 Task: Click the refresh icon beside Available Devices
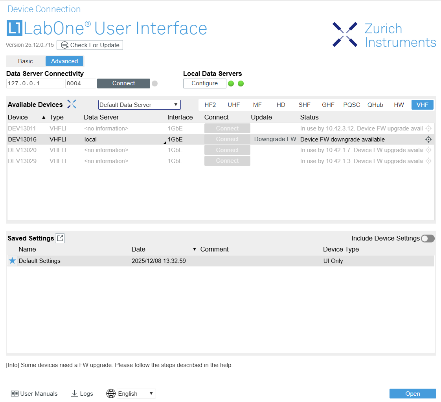72,104
